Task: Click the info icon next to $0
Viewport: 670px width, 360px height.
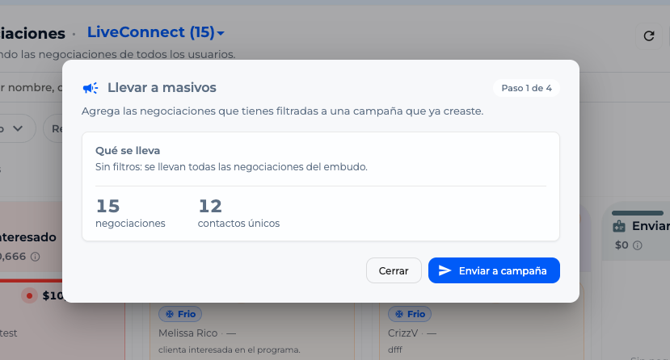Action: [637, 245]
